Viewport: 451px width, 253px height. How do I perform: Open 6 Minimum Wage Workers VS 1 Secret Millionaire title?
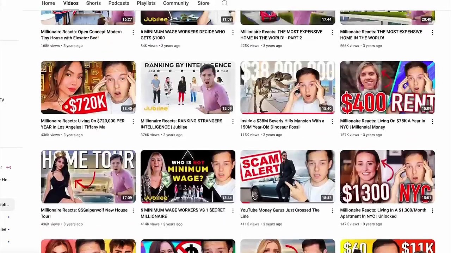(183, 213)
